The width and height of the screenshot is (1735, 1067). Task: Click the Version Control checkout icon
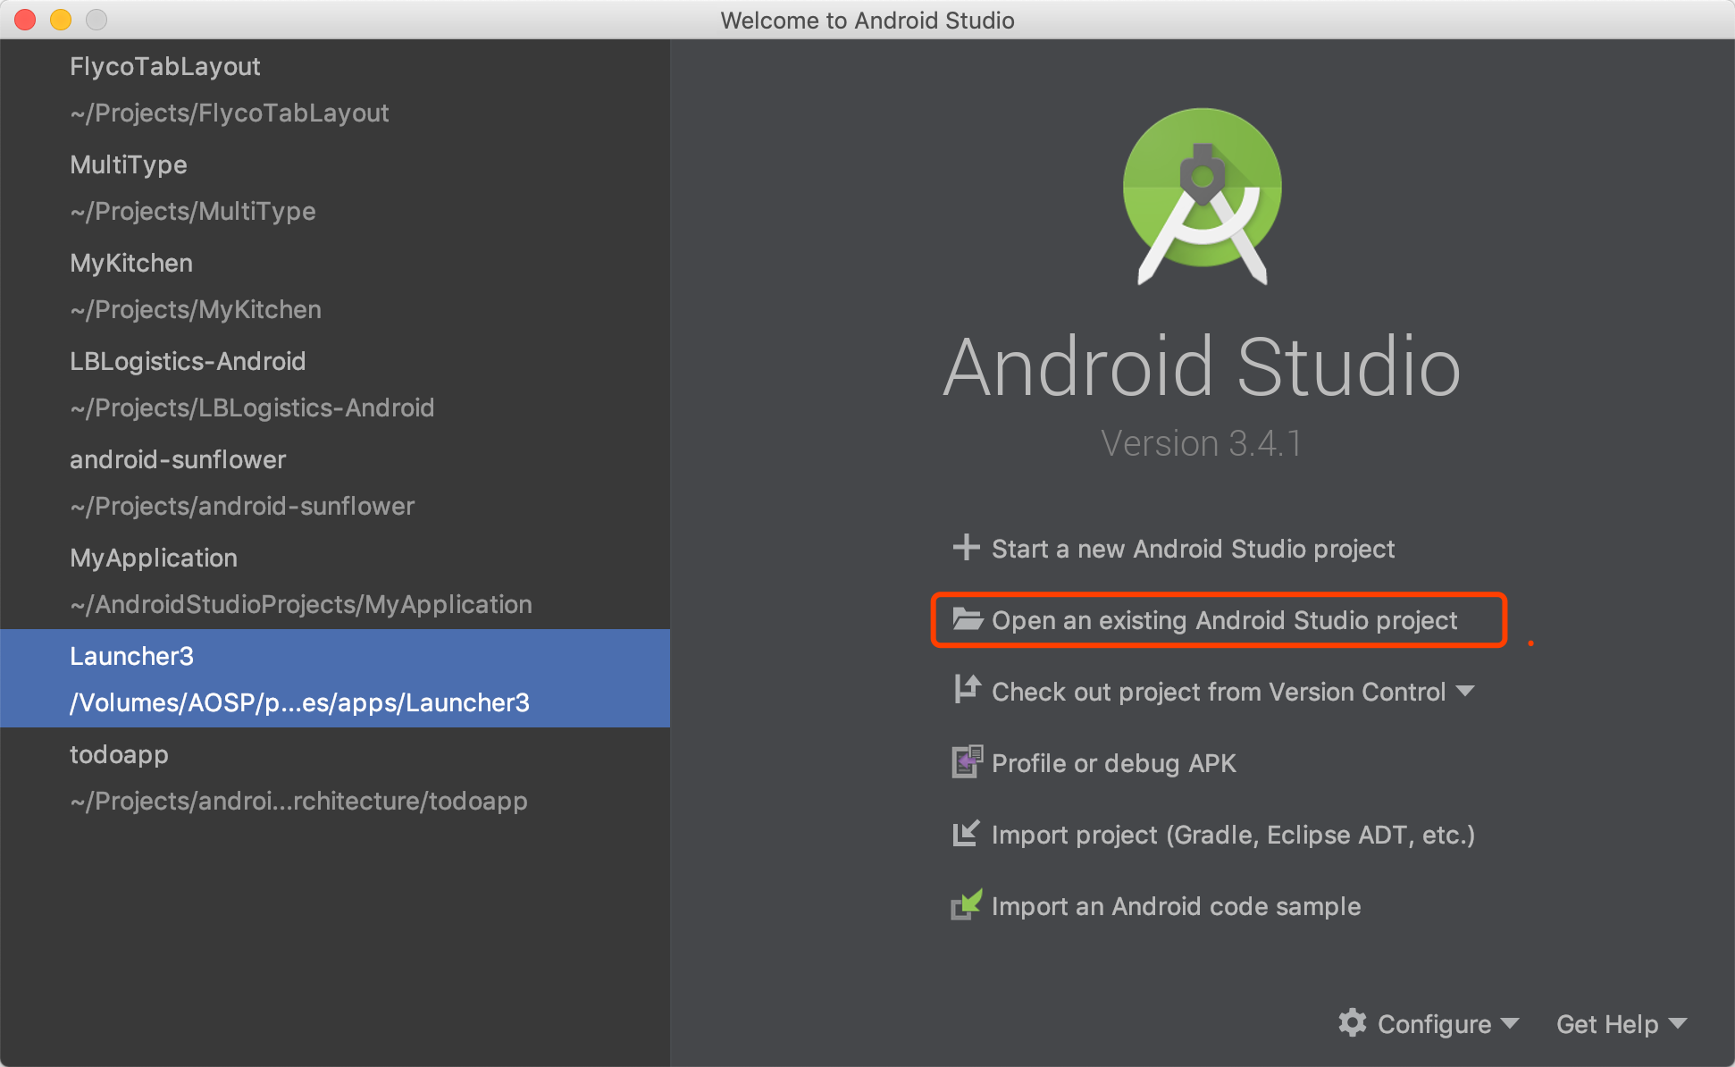coord(967,689)
